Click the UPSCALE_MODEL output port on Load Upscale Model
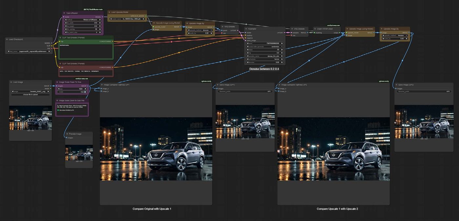The width and height of the screenshot is (459, 221). (x=146, y=16)
